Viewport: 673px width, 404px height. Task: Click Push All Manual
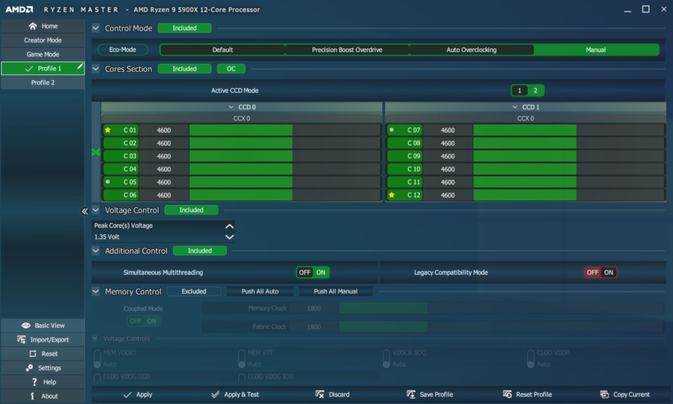pos(336,291)
